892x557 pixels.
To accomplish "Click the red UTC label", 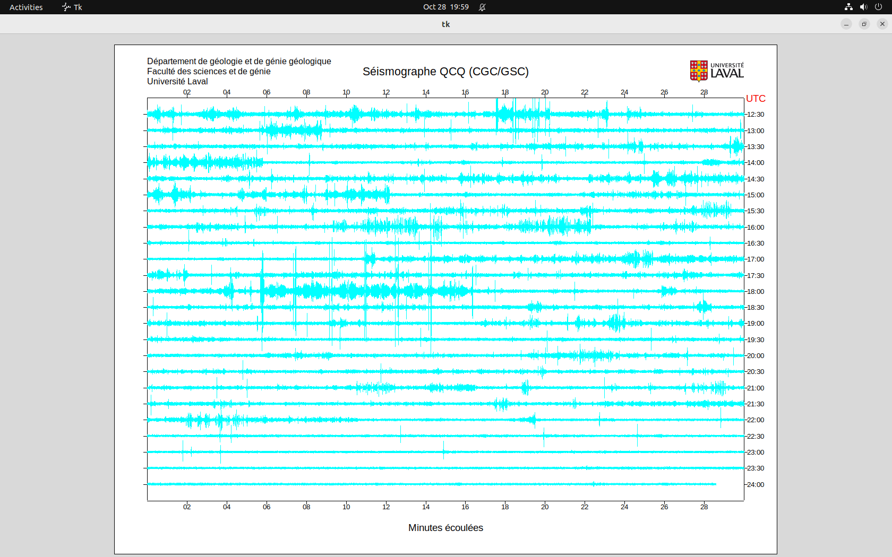I will tap(756, 99).
